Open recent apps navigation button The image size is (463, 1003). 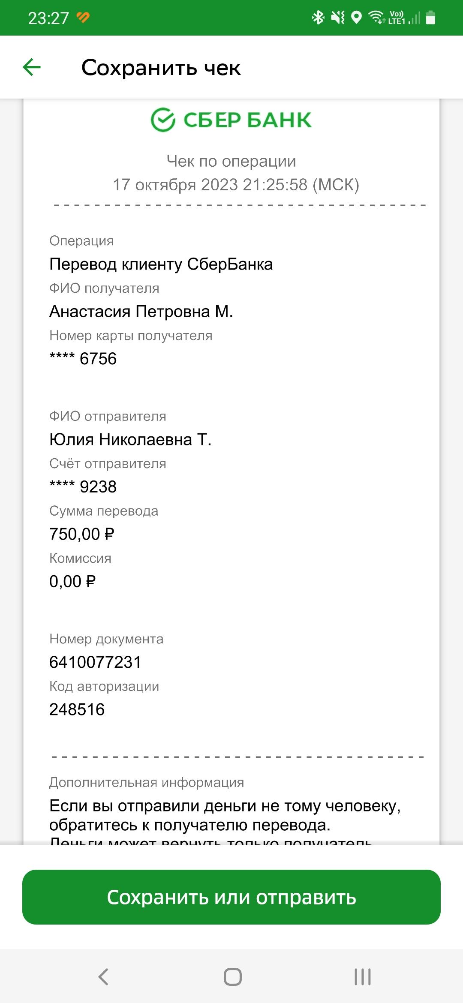[x=363, y=977]
